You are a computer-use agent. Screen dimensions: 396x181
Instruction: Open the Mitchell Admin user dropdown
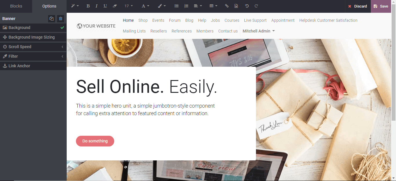pyautogui.click(x=259, y=31)
